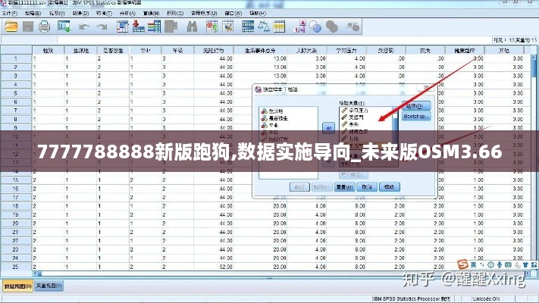Switch to the 数据视图 tab
The width and height of the screenshot is (539, 303).
pos(17,286)
